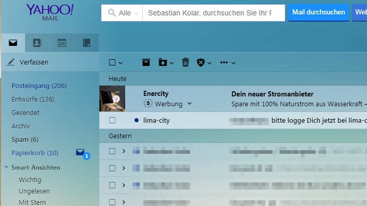Viewport: 367px width, 206px height.
Task: Click the More options ellipsis icon
Action: (x=224, y=62)
